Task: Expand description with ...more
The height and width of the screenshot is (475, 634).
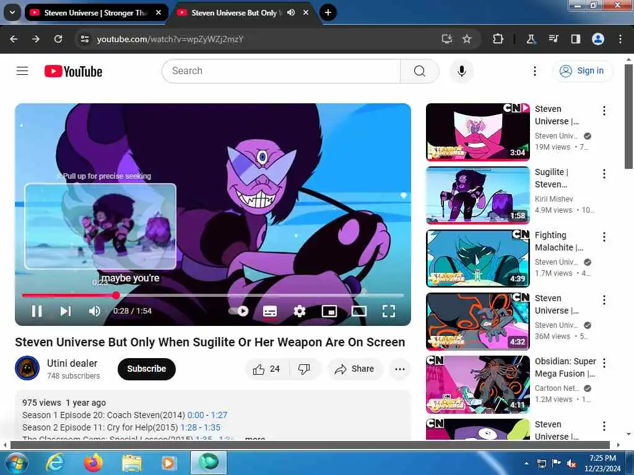Action: [254, 438]
